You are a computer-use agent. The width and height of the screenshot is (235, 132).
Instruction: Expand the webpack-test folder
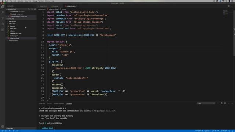pos(13,41)
